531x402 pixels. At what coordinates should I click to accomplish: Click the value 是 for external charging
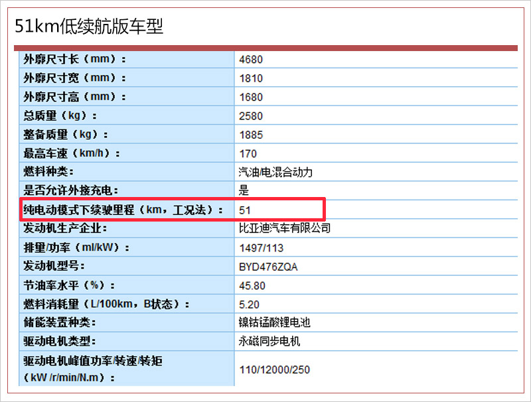point(244,190)
